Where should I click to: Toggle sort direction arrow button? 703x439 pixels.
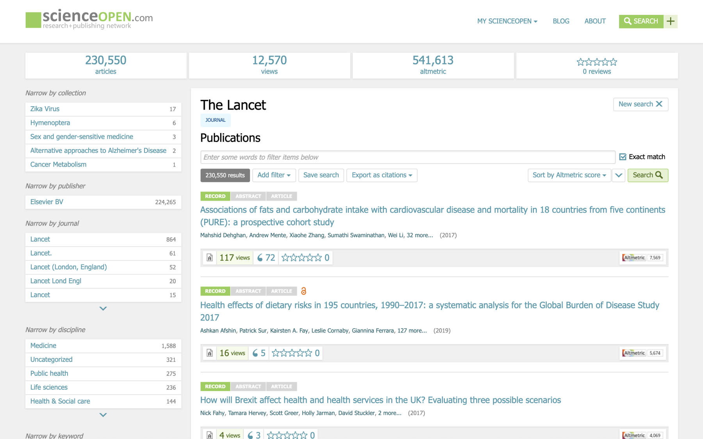[x=619, y=175]
